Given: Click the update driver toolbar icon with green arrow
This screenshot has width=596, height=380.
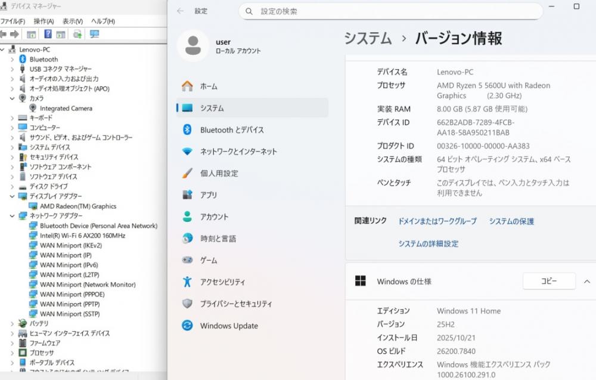Looking at the screenshot, I should (77, 35).
